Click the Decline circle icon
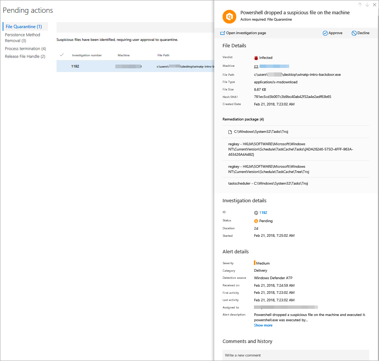Image resolution: width=379 pixels, height=361 pixels. [354, 33]
